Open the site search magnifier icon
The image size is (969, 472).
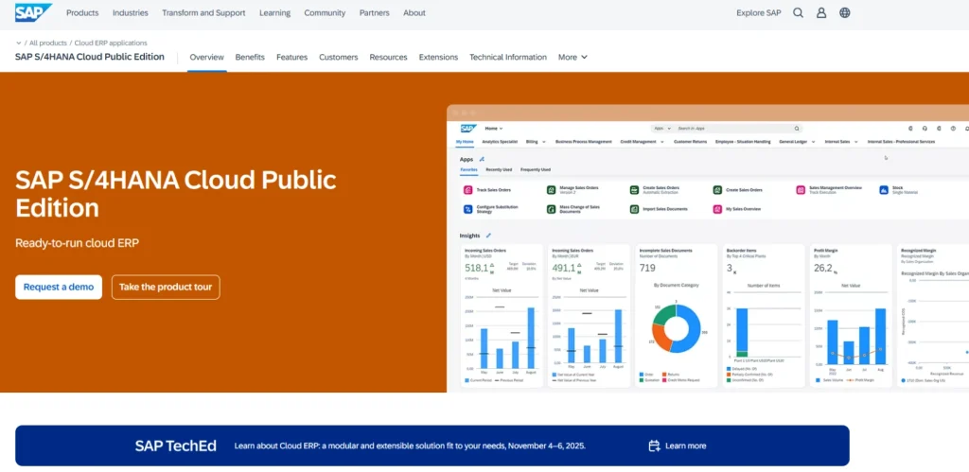coord(798,12)
